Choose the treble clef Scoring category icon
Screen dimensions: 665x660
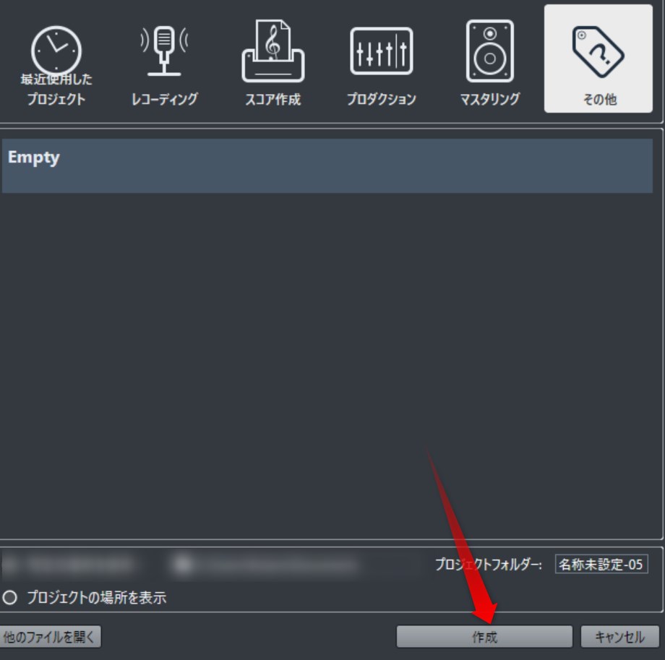pyautogui.click(x=273, y=51)
